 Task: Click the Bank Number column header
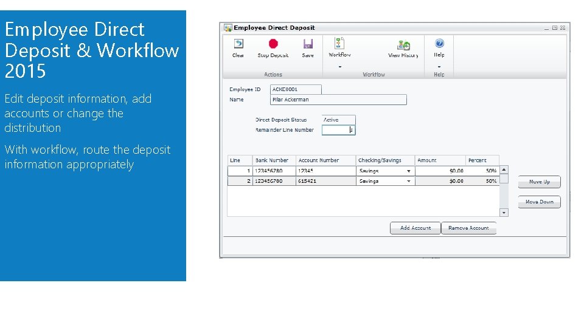pyautogui.click(x=274, y=160)
